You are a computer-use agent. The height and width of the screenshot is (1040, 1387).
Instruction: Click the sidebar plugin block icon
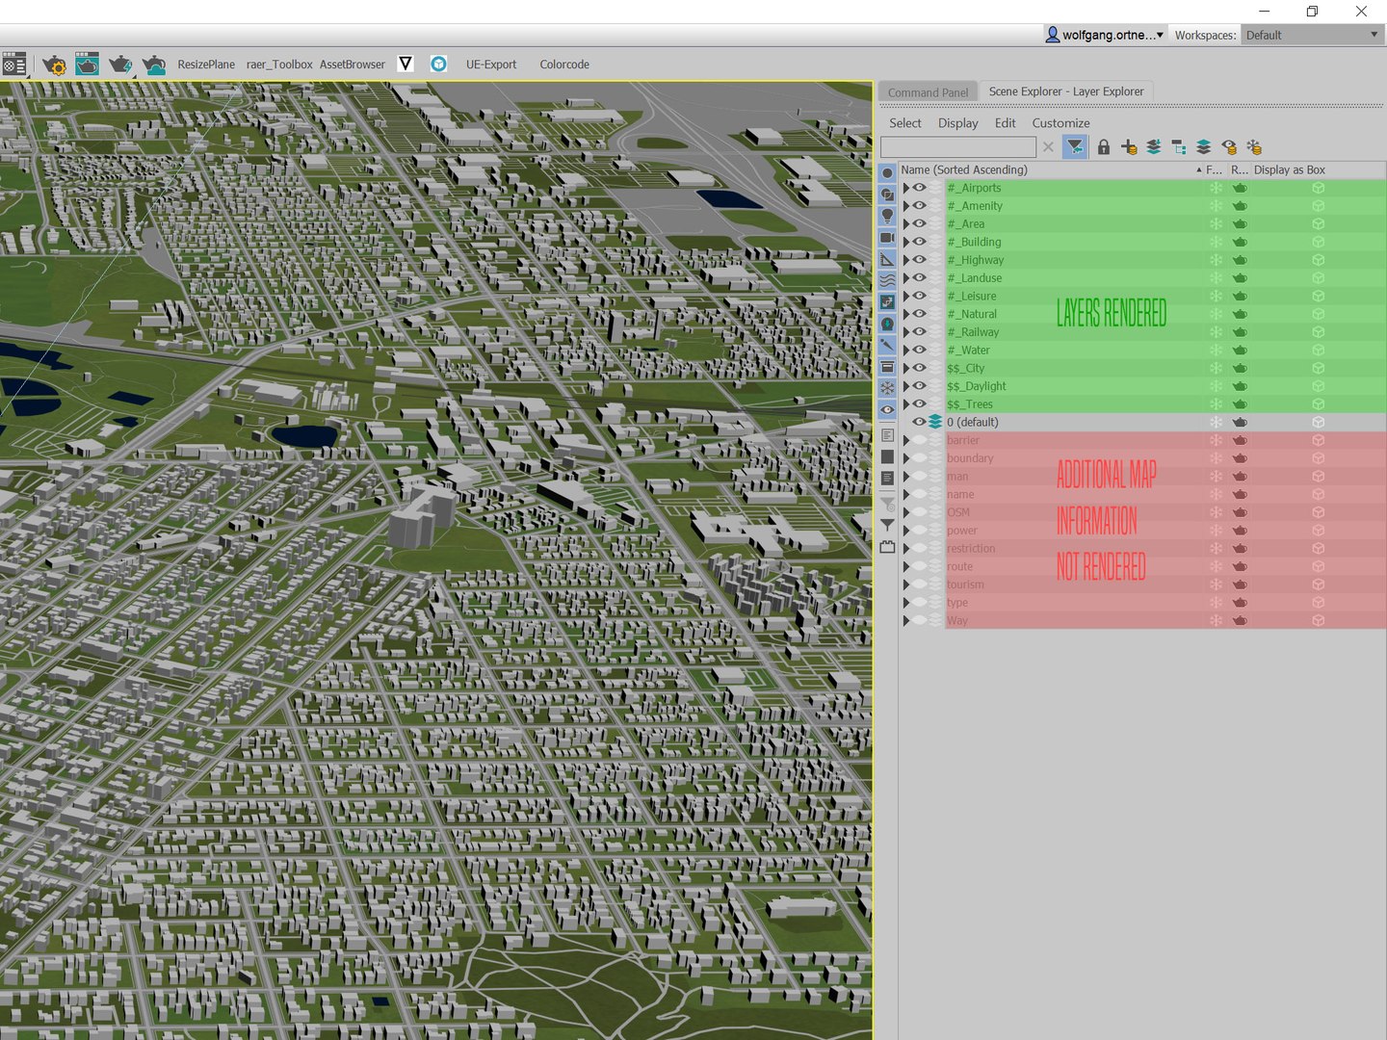[x=887, y=547]
